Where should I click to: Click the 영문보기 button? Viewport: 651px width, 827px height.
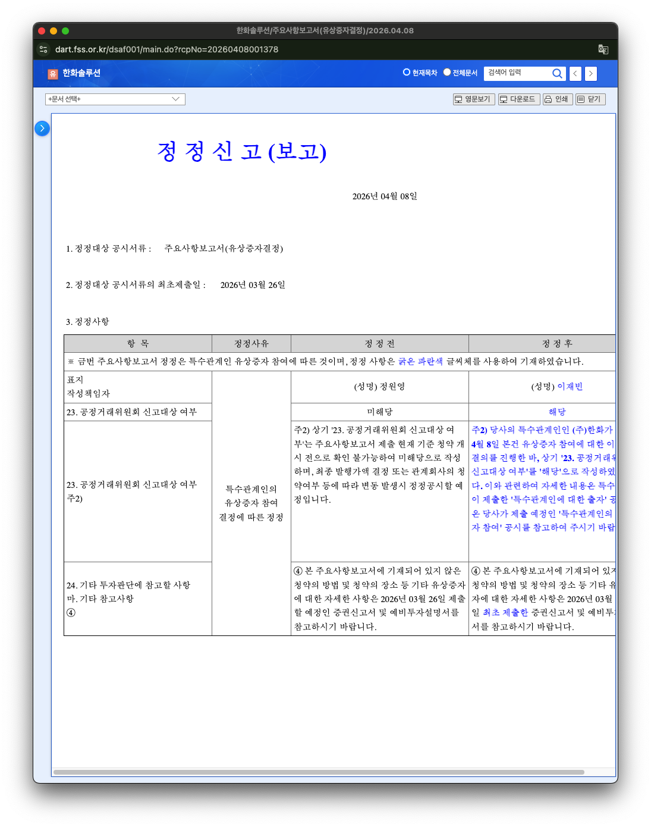click(474, 99)
